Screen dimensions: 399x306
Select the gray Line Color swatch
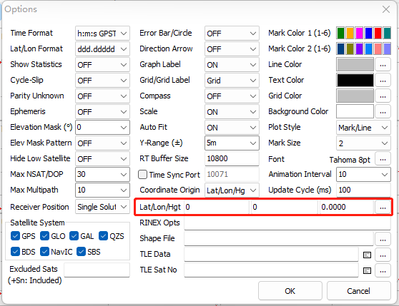355,65
